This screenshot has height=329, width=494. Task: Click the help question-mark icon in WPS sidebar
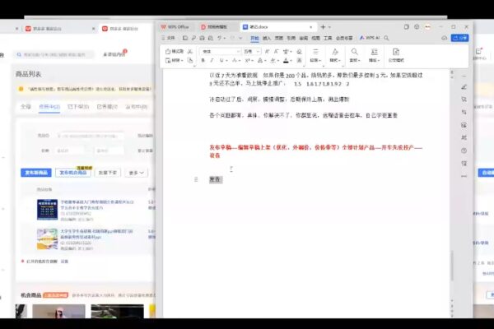click(x=464, y=151)
